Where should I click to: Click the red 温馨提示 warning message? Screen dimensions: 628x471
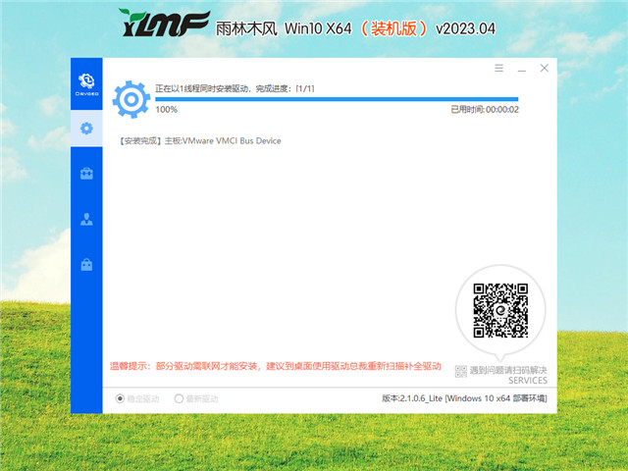(276, 366)
